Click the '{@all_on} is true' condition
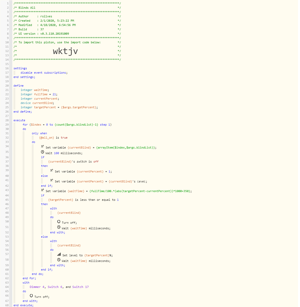The image size is (300, 307). [x=53, y=138]
